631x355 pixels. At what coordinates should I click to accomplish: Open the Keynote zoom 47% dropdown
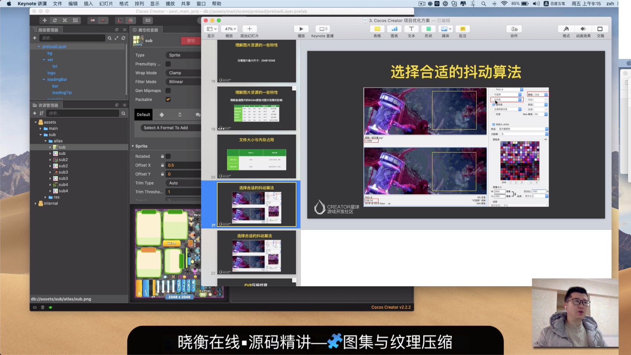click(x=229, y=29)
